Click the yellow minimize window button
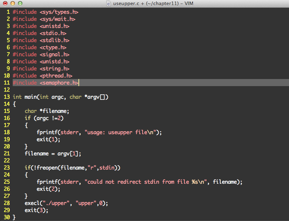 (13, 3)
